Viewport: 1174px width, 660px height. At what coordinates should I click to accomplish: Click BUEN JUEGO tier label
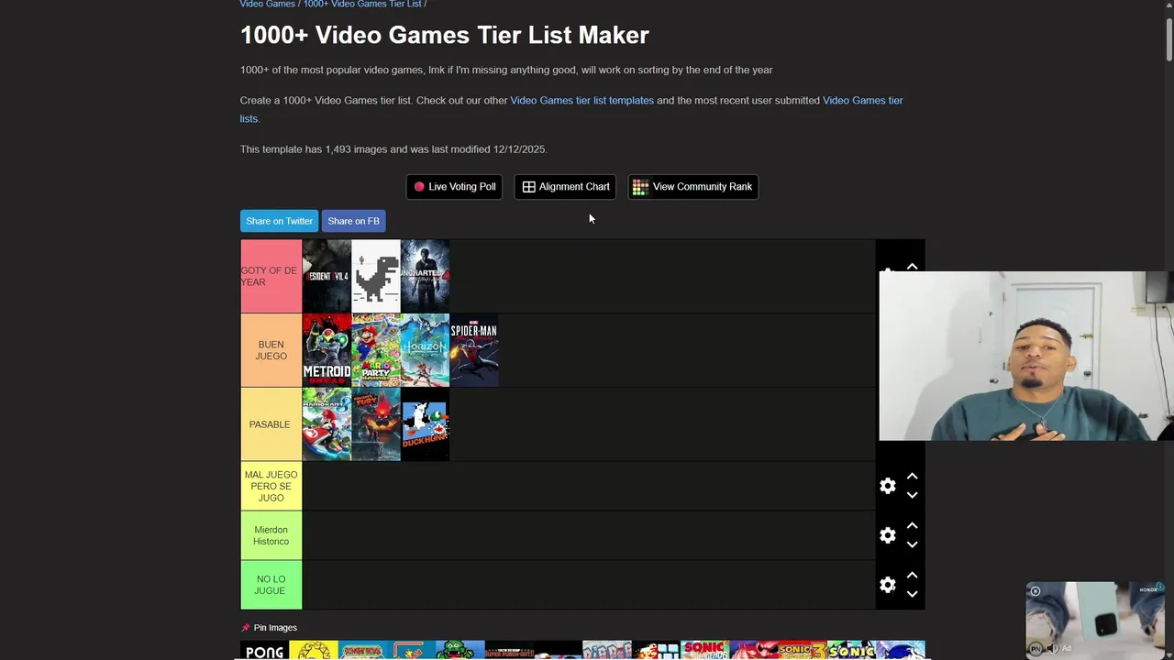pos(271,350)
